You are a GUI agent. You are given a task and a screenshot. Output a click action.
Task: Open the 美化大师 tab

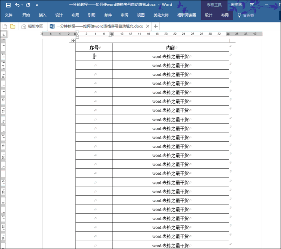(161, 15)
